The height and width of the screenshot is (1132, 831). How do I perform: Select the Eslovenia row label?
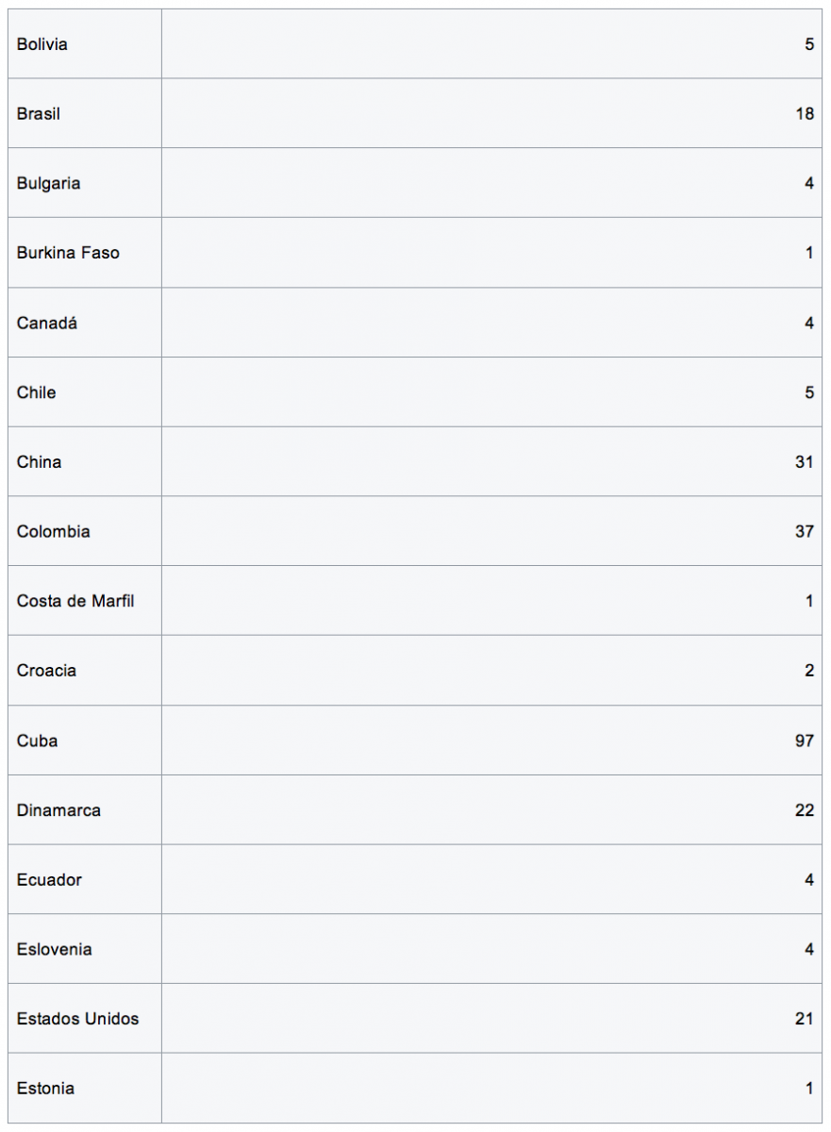coord(54,950)
